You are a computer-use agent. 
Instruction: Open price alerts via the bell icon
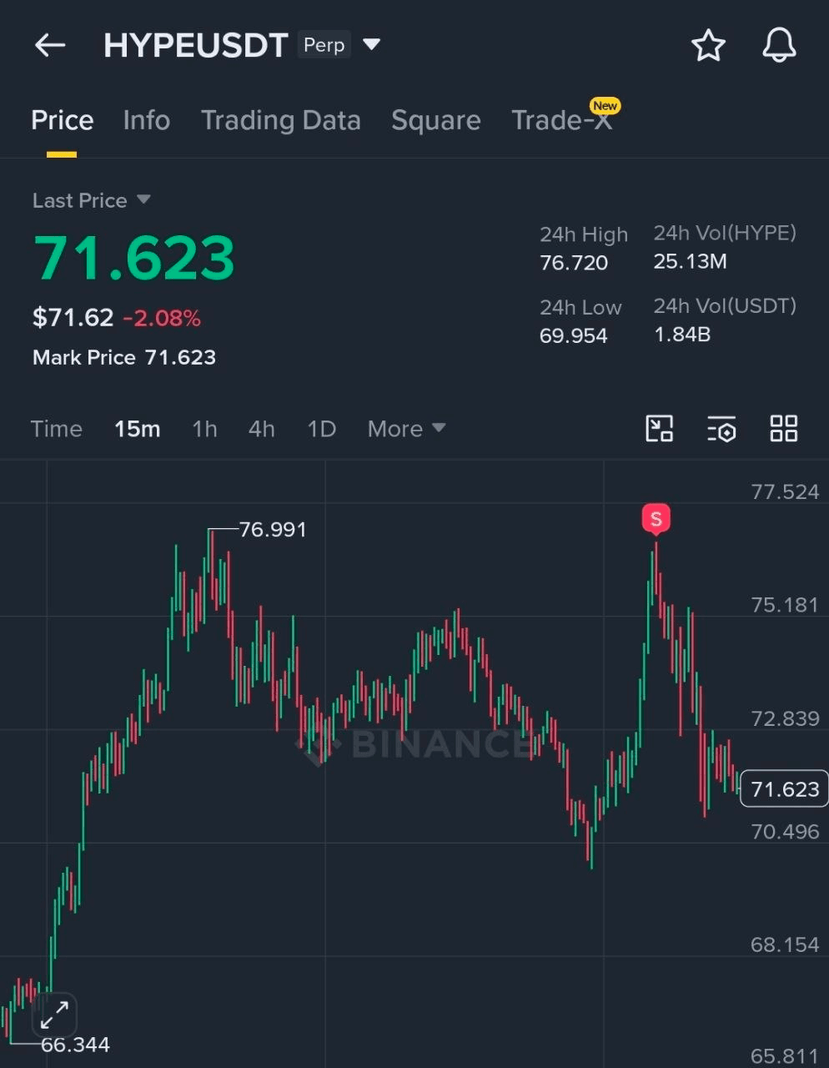tap(779, 45)
